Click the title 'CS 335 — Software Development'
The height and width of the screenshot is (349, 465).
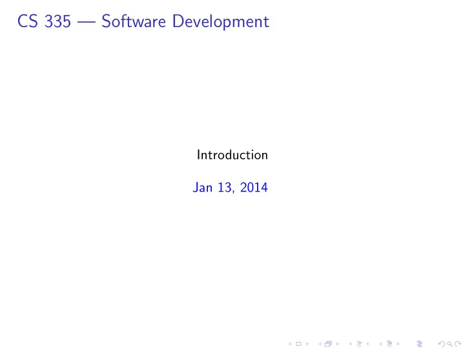[143, 22]
